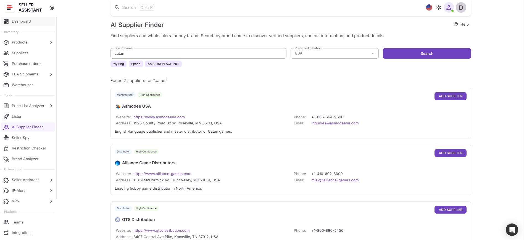Click the Lister rocket icon
The height and width of the screenshot is (240, 524).
tap(6, 116)
